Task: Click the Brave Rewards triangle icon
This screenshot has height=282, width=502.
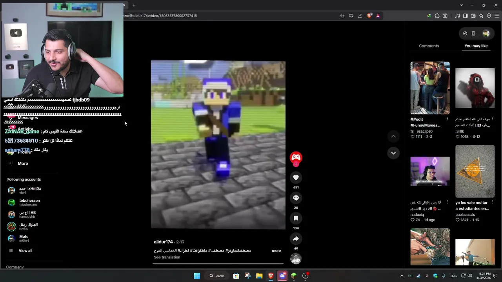Action: coord(378,16)
